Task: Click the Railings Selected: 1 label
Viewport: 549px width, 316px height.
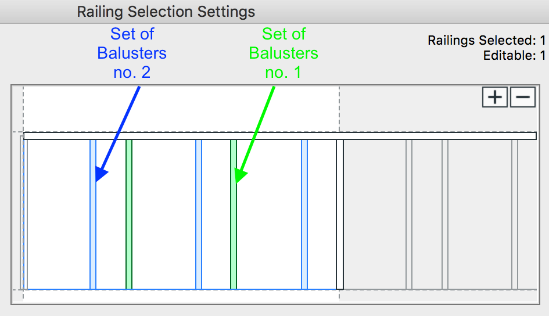Action: [486, 41]
